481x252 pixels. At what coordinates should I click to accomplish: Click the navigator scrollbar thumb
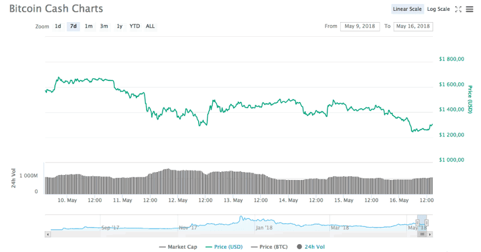coord(421,233)
